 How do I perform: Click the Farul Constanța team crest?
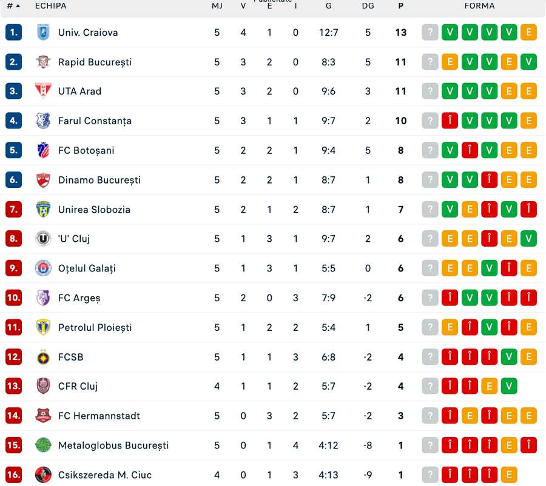[43, 121]
